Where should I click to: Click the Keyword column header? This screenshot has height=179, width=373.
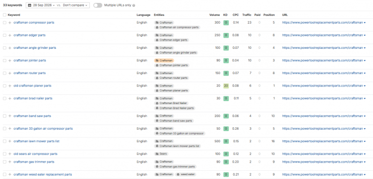tap(14, 15)
